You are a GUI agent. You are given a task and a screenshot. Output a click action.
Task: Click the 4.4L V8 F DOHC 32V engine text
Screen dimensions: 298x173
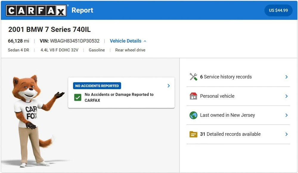pos(59,50)
